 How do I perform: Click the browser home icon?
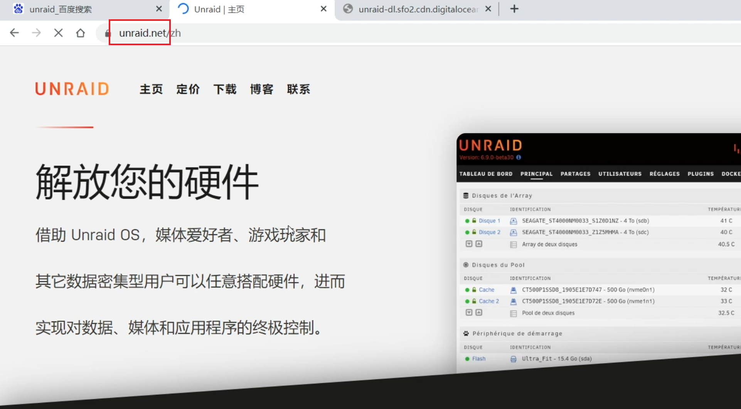pyautogui.click(x=80, y=33)
